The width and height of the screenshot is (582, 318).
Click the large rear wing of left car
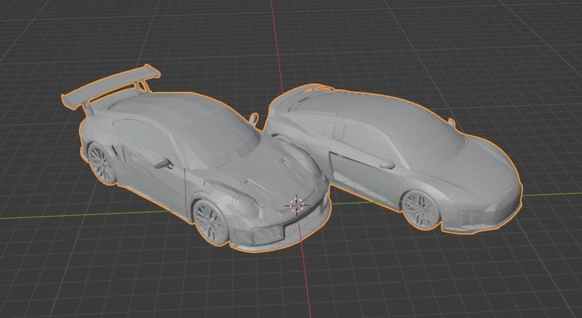coord(112,86)
